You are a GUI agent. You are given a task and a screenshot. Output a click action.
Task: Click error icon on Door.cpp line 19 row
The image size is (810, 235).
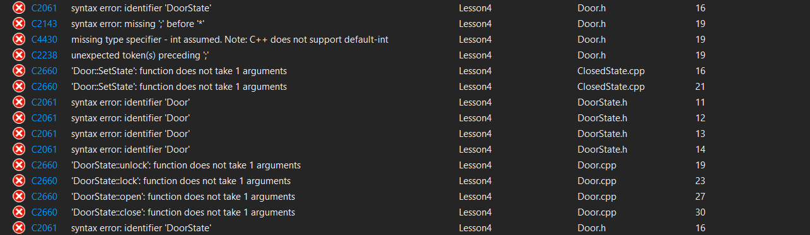19,165
